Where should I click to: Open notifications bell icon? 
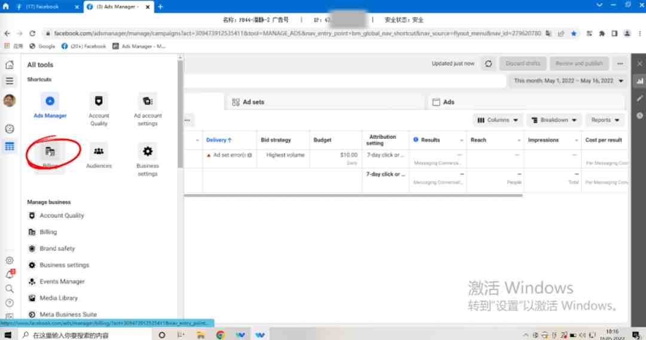pos(10,275)
